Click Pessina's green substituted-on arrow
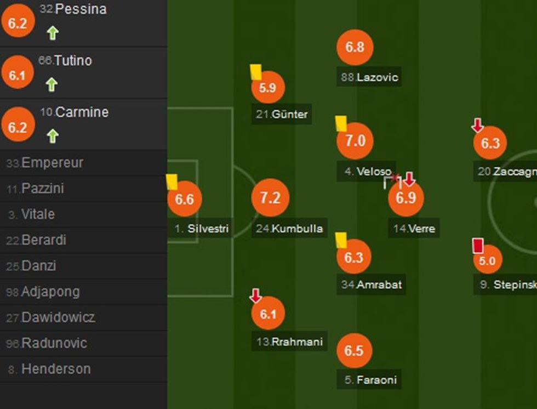This screenshot has width=537, height=409. [x=53, y=33]
